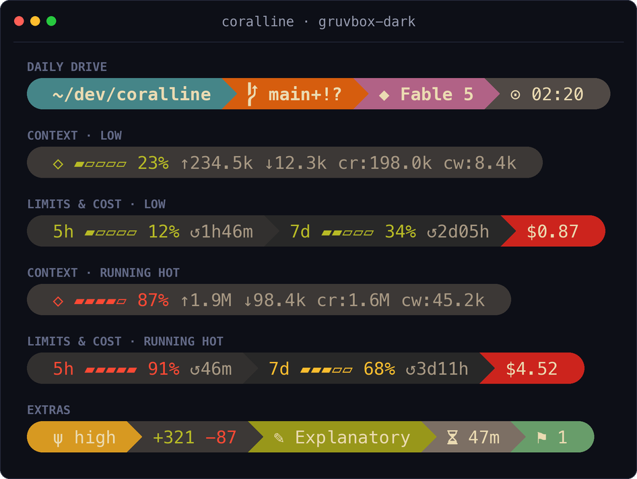Click the 34% seven-day usage value

tap(401, 231)
